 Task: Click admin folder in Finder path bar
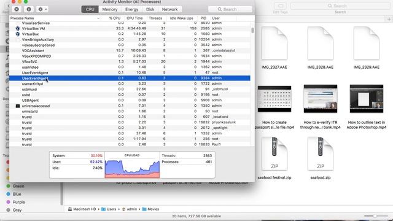point(130,209)
